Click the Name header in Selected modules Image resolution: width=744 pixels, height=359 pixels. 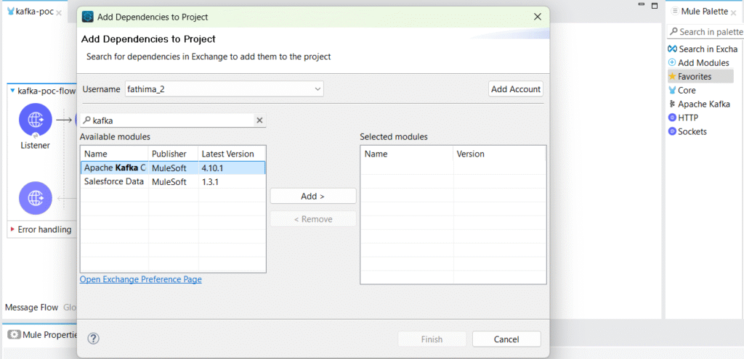(407, 154)
